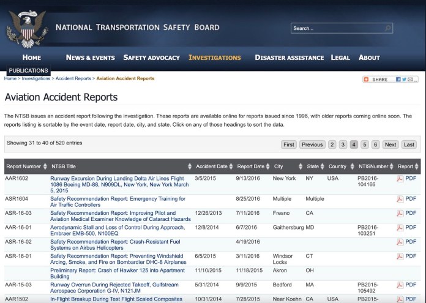
Task: Share page via Facebook icon
Action: click(398, 80)
